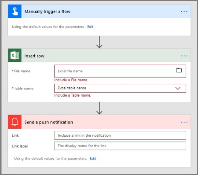Click the red bell notification icon
This screenshot has height=175, width=198.
tap(15, 122)
